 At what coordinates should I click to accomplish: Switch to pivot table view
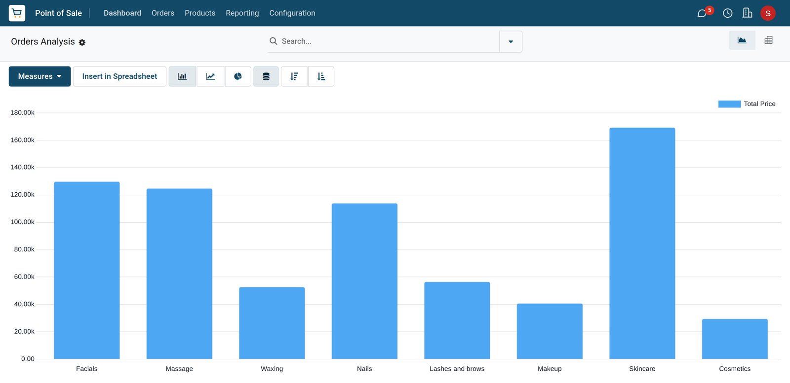pos(769,40)
